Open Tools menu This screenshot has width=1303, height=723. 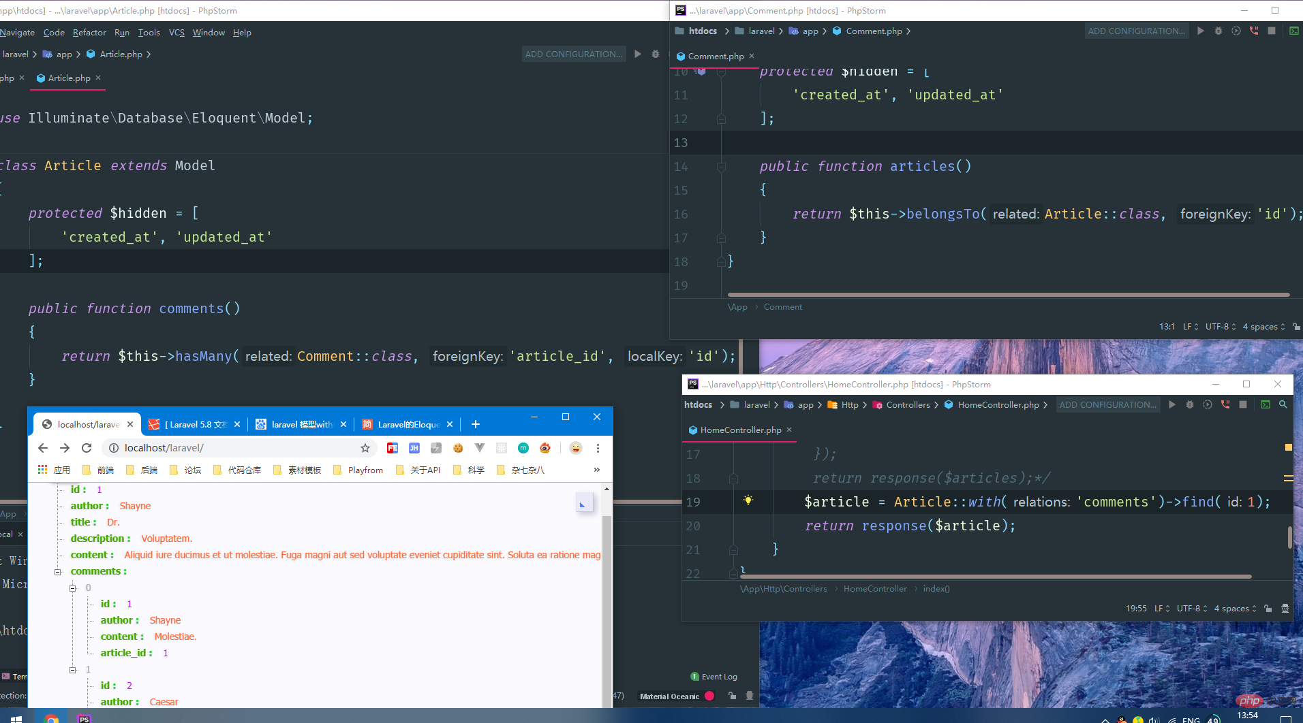click(149, 32)
